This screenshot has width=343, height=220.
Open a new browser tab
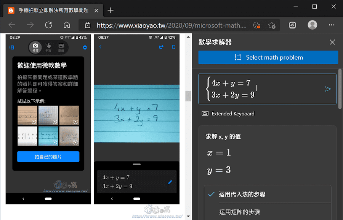click(111, 10)
